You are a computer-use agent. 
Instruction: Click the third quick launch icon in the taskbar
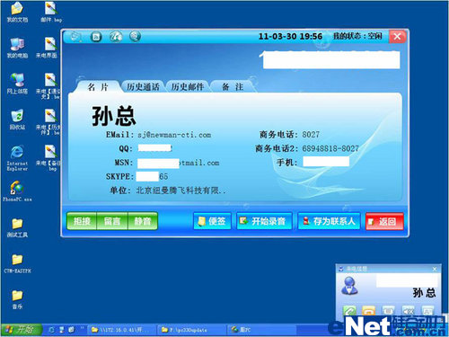click(71, 330)
